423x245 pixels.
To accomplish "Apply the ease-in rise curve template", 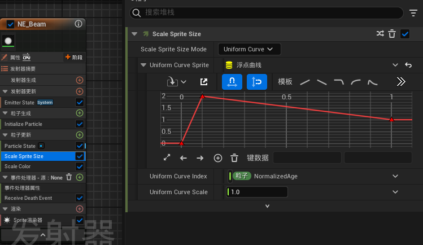I will click(x=356, y=82).
